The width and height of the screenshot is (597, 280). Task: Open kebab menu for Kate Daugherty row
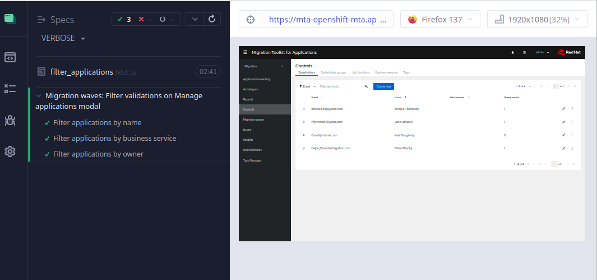(572, 135)
